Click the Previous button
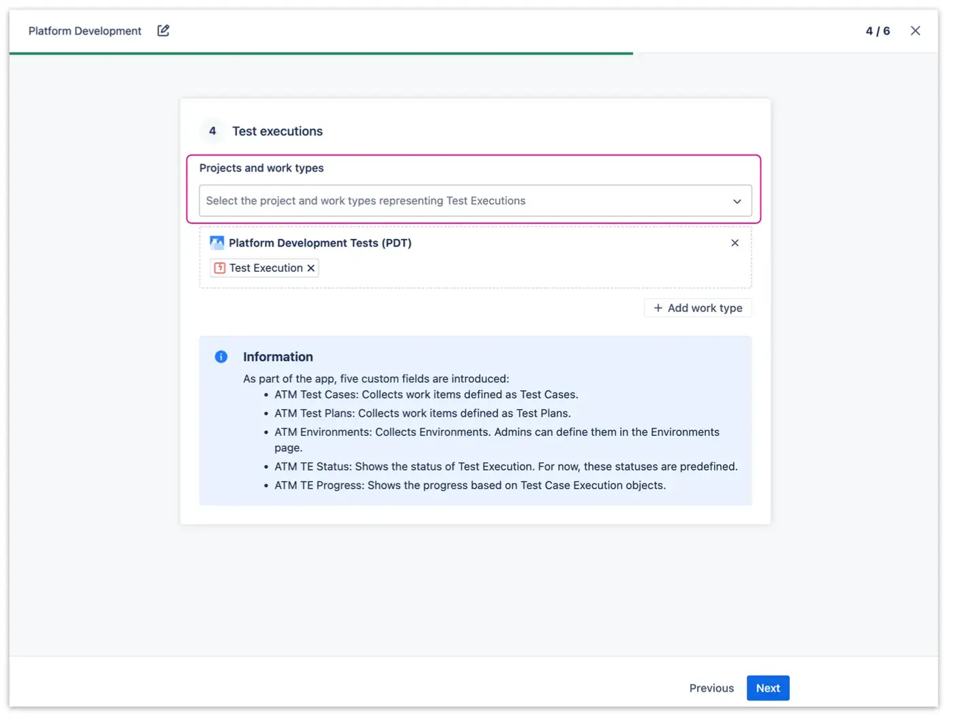Viewport: 953px width, 719px height. click(711, 688)
